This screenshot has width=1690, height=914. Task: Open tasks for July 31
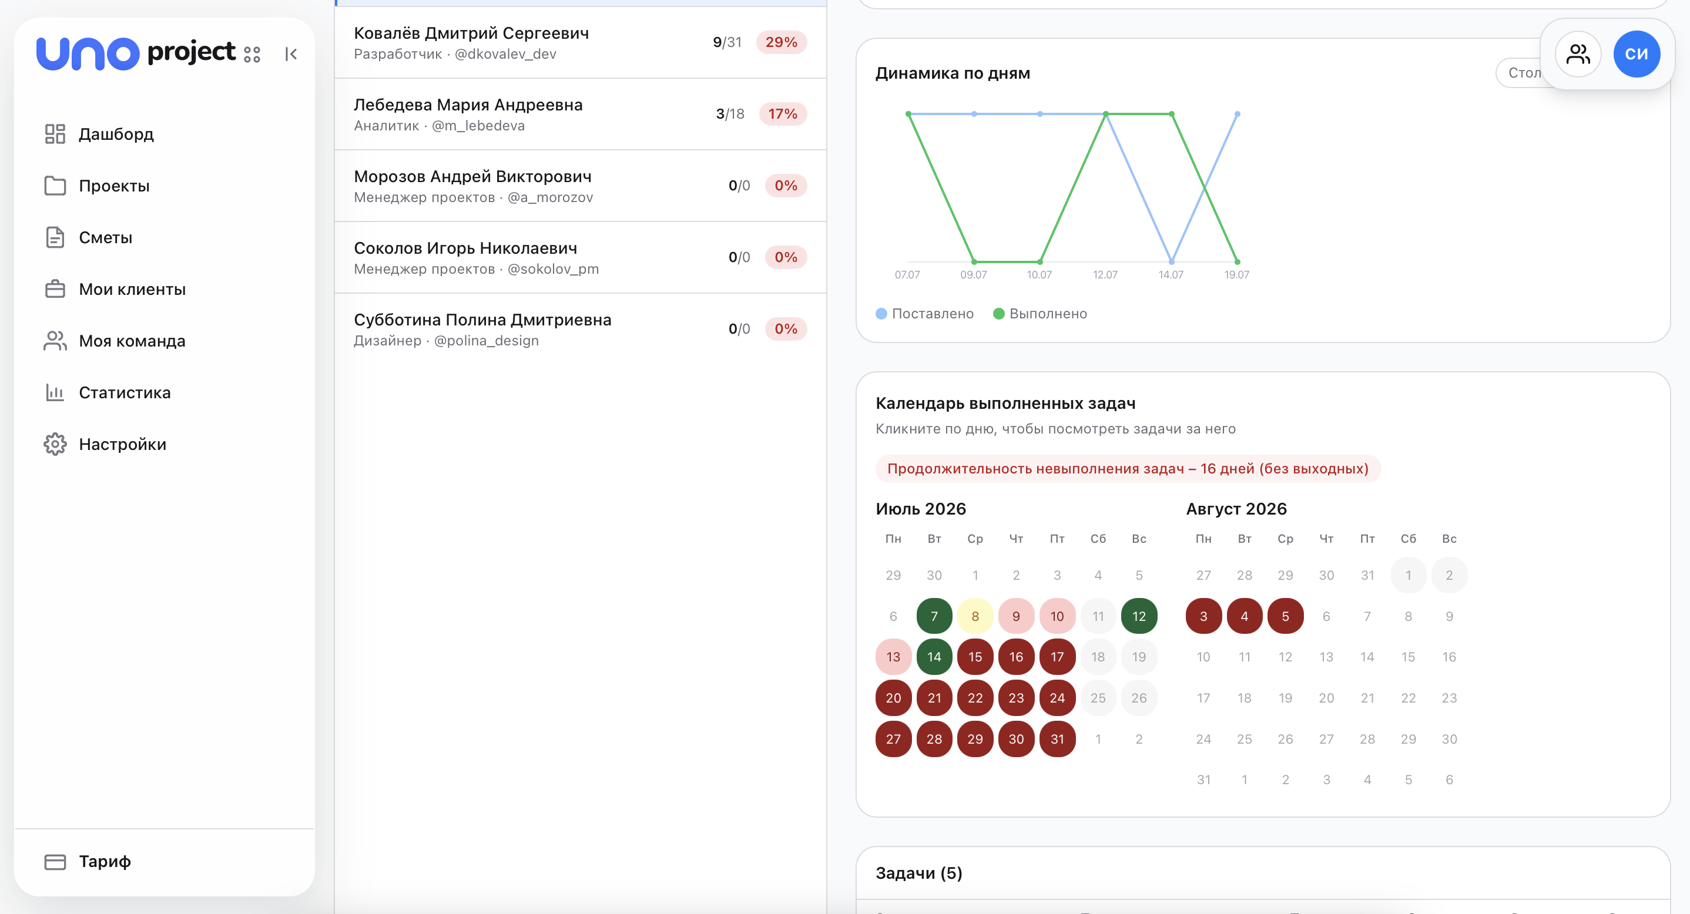tap(1057, 739)
